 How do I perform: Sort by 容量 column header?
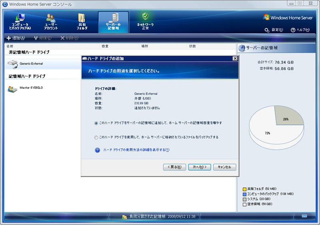(105, 46)
